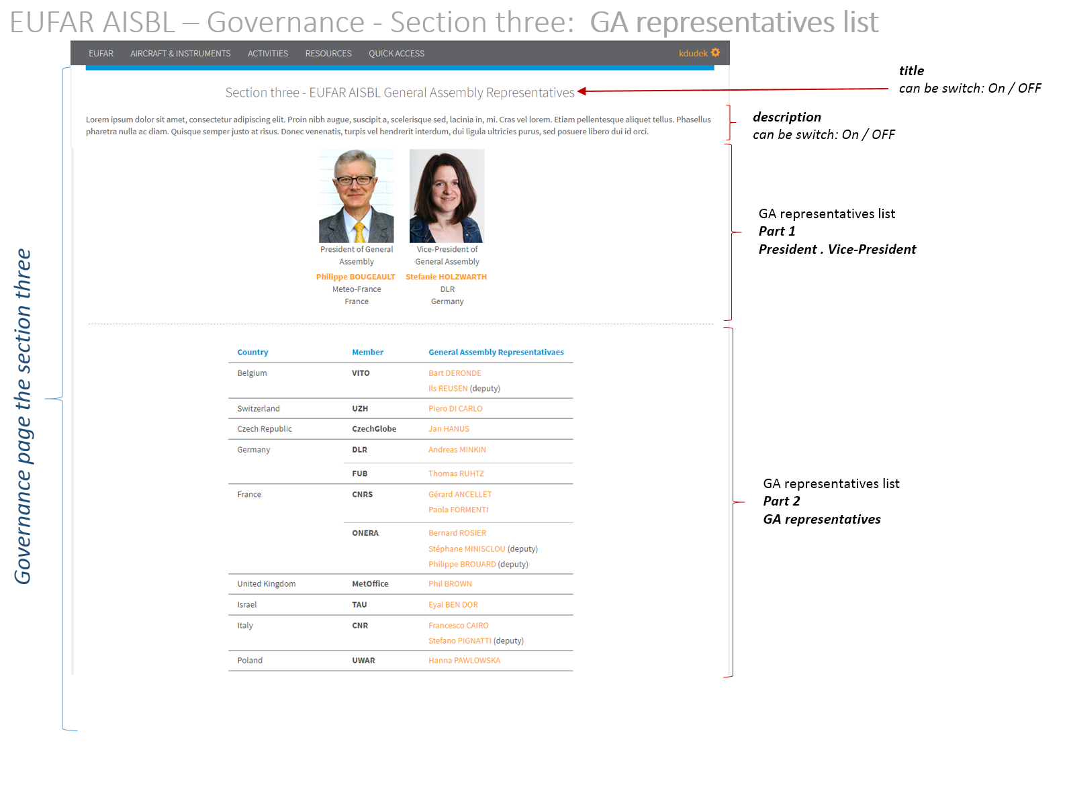1067x805 pixels.
Task: Open Stefanie HOLZWARTH's profile link
Action: tap(446, 277)
